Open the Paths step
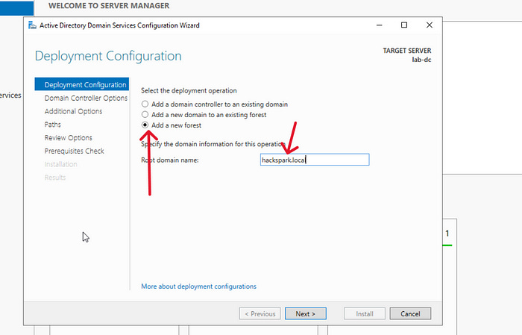 point(53,125)
